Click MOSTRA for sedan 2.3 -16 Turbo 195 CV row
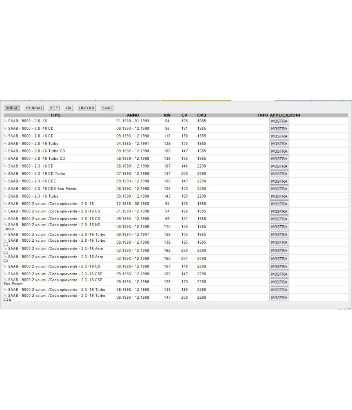 (279, 196)
